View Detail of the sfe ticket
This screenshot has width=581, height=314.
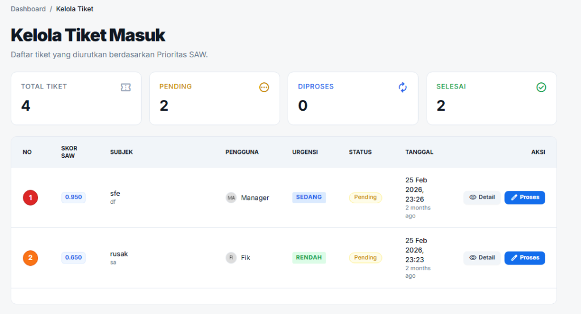point(482,197)
